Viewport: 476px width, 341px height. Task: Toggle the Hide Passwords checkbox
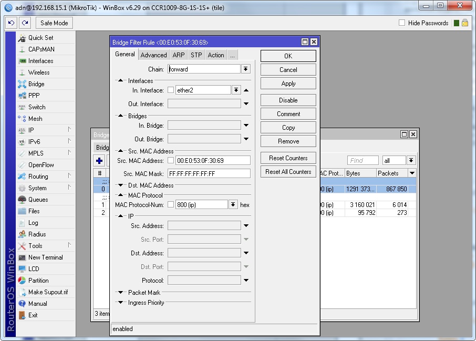[x=402, y=23]
